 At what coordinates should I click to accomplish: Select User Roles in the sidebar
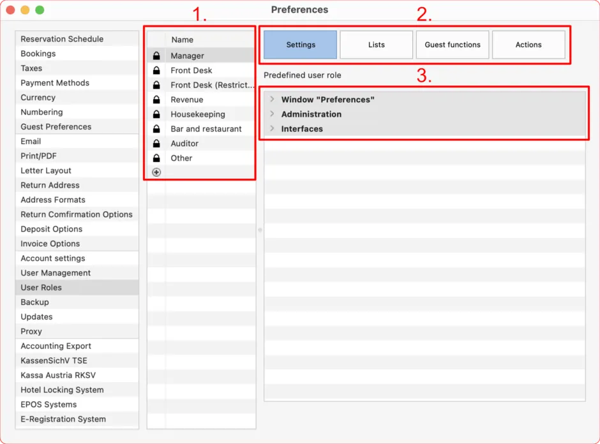pyautogui.click(x=77, y=288)
